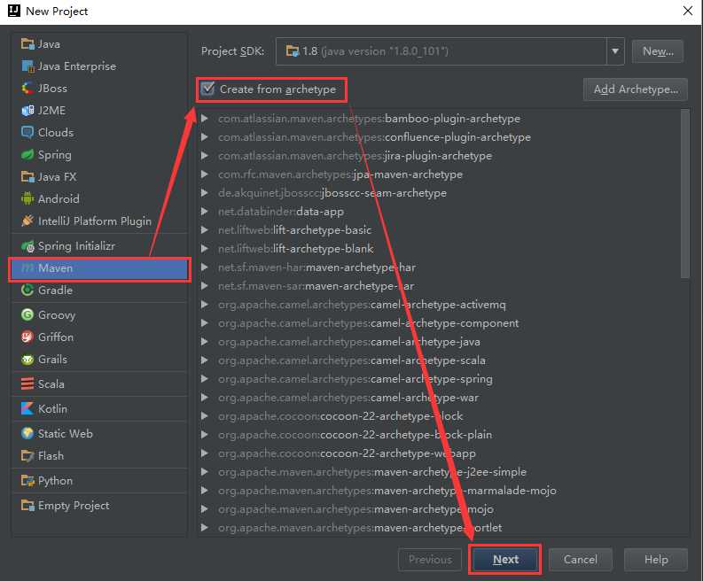The height and width of the screenshot is (581, 703).
Task: Choose the Gradle icon
Action: coord(27,290)
